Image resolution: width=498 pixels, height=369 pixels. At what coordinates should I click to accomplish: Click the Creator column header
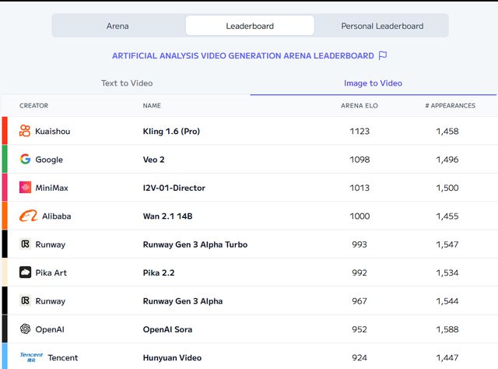(x=33, y=106)
